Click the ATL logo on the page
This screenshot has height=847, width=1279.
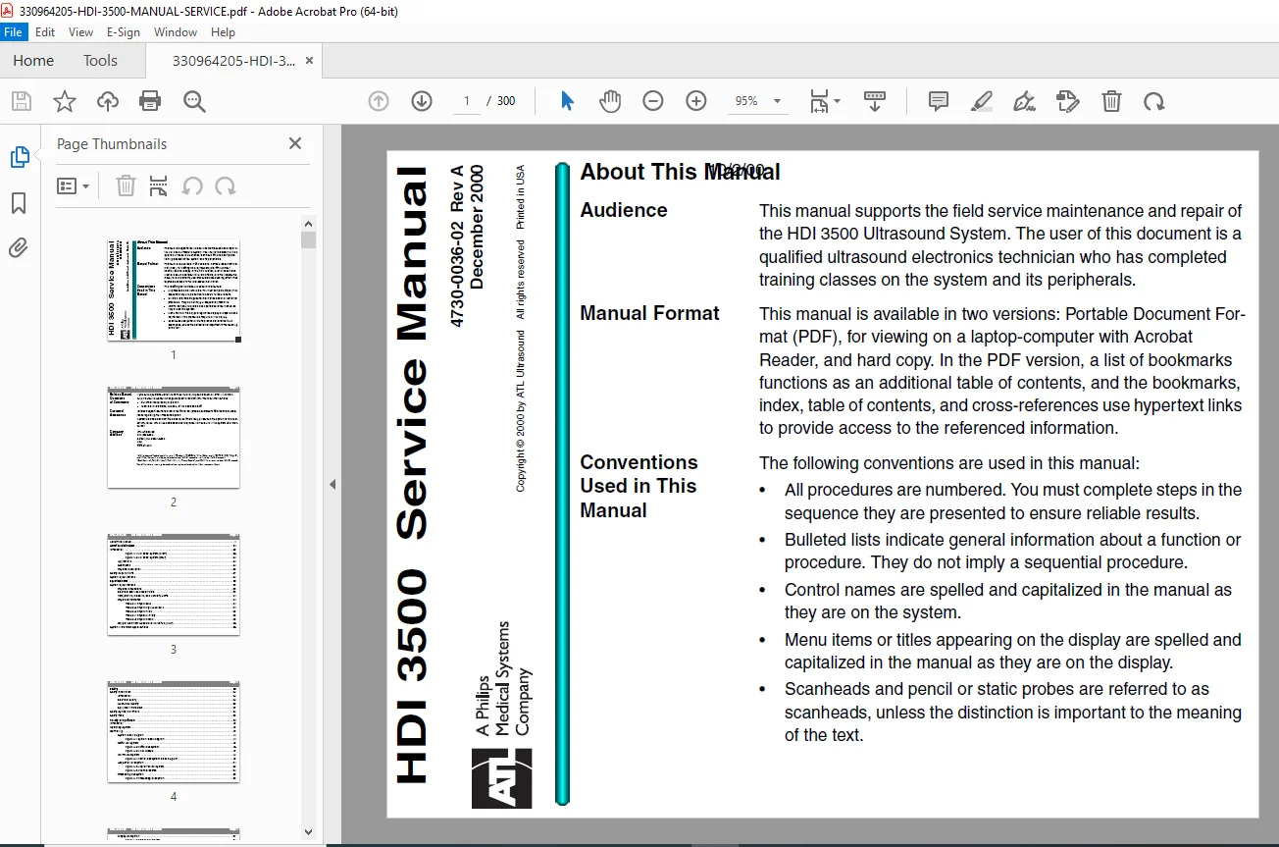[x=501, y=778]
